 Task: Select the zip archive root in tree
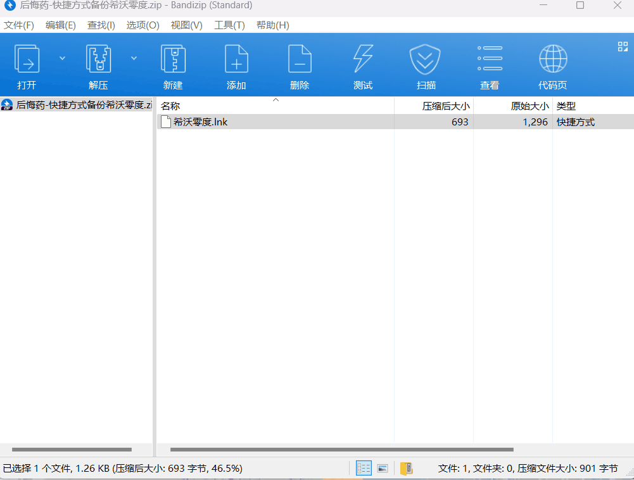click(x=77, y=104)
